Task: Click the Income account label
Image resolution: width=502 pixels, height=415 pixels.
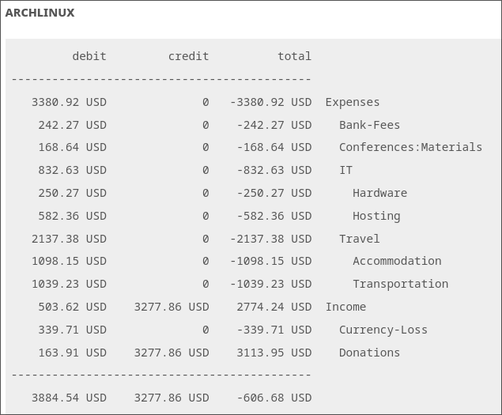Action: click(345, 307)
